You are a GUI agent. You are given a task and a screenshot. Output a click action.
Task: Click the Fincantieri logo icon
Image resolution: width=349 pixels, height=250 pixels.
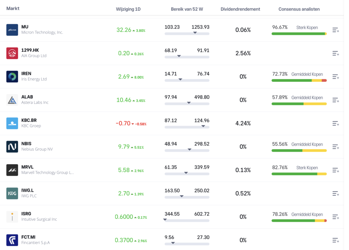[12, 240]
